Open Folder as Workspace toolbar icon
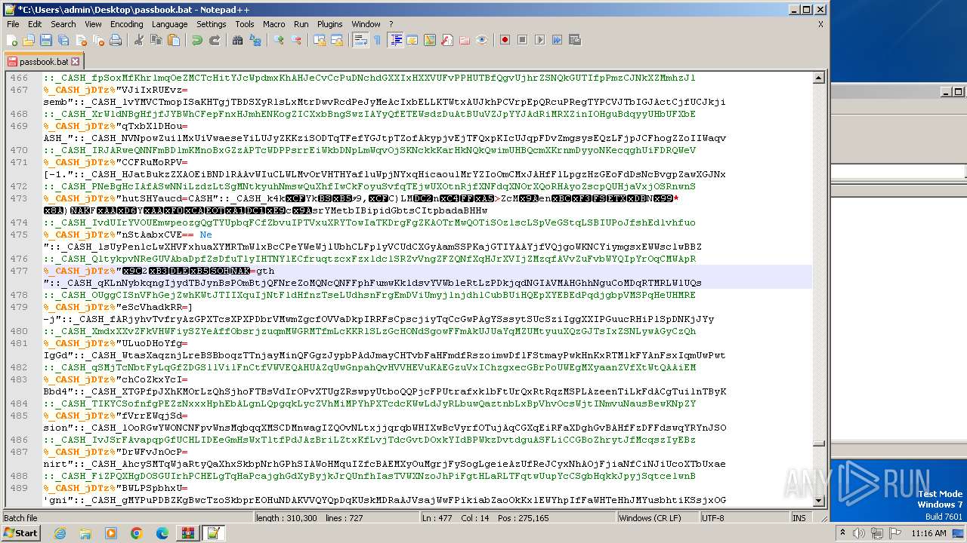Viewport: 967px width, 543px height. point(465,40)
